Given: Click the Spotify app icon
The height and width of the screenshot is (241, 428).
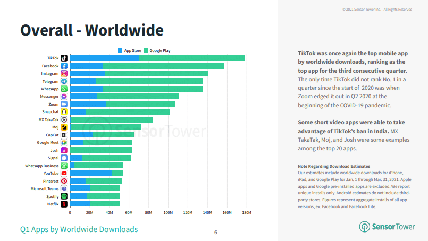Looking at the screenshot, I should pyautogui.click(x=64, y=196).
